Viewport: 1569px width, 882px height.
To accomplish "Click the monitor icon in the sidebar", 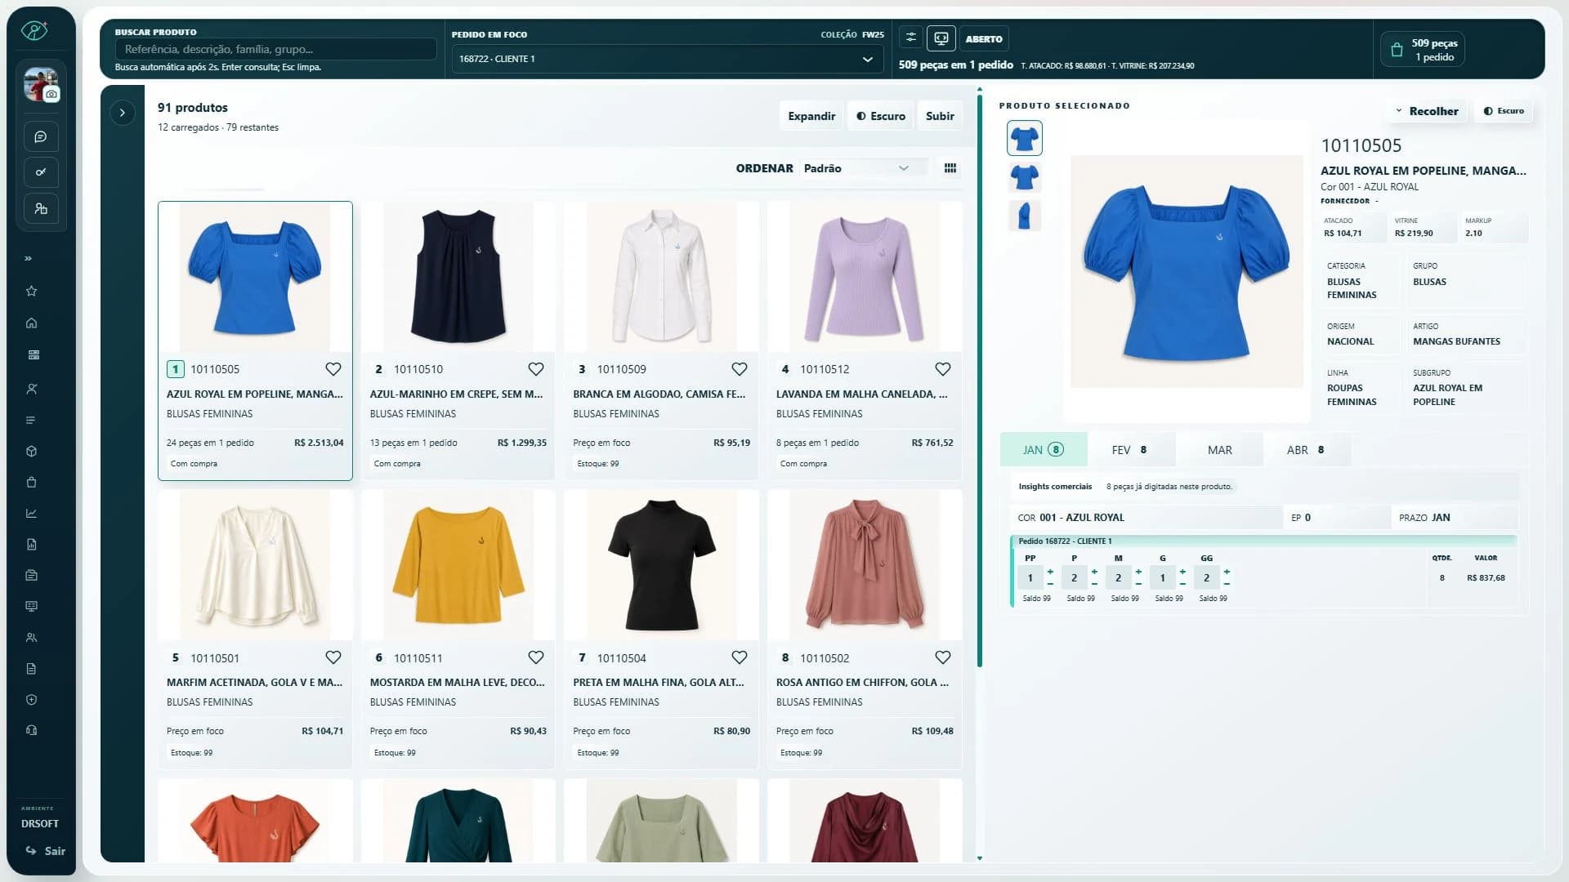I will 32,607.
